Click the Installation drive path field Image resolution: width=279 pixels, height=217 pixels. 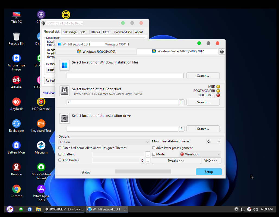point(122,129)
